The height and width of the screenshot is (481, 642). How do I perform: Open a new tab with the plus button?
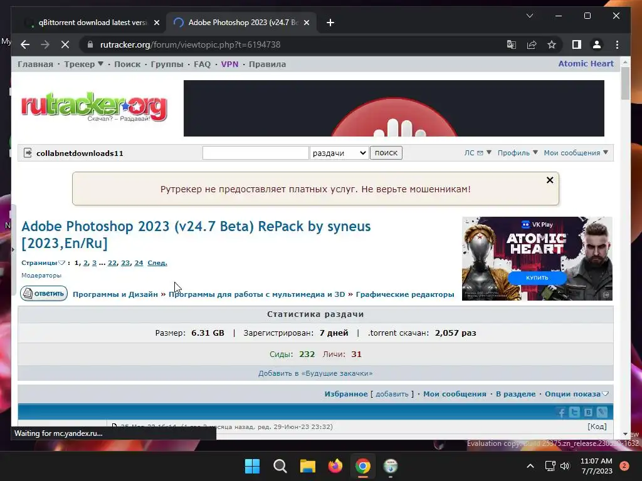pyautogui.click(x=330, y=23)
